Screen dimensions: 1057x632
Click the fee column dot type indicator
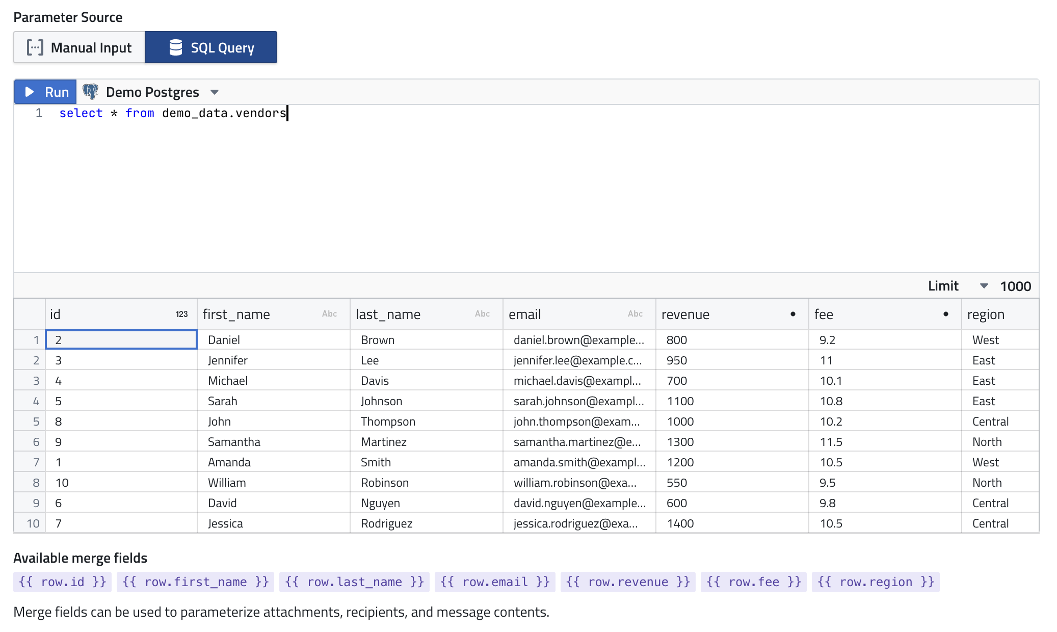[945, 314]
